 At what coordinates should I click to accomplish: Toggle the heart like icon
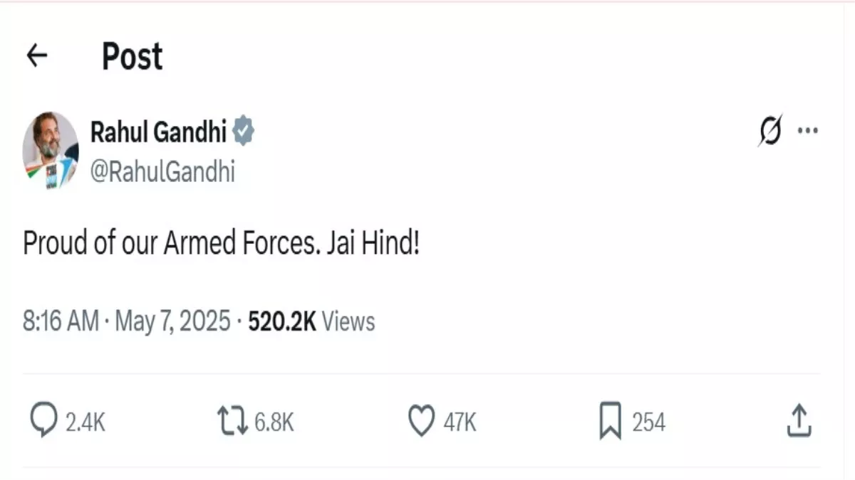421,422
